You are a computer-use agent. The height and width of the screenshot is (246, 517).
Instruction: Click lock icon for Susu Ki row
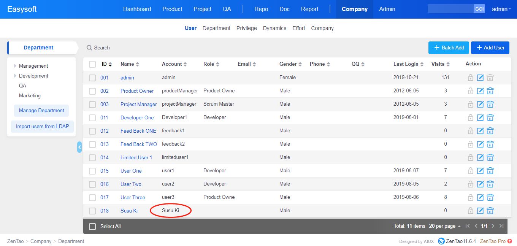pos(471,211)
